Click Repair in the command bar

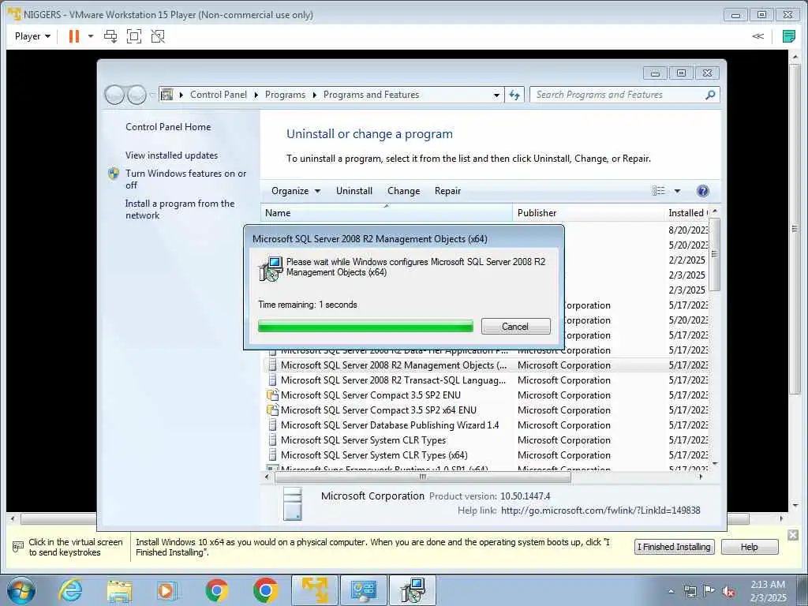click(447, 191)
